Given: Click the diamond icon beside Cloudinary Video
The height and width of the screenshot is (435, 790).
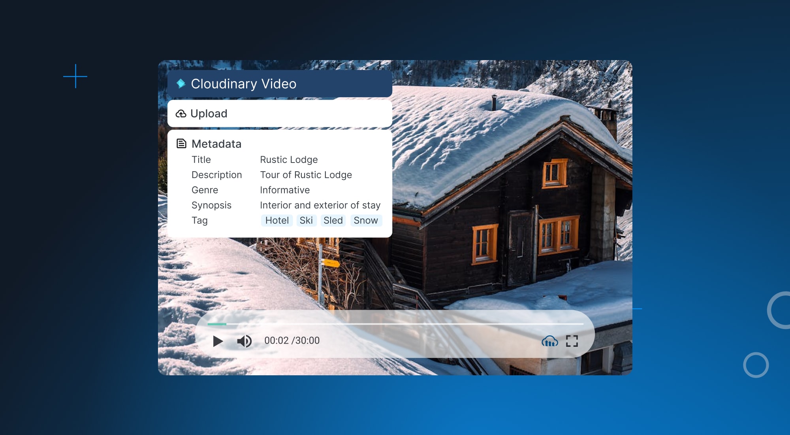Looking at the screenshot, I should pyautogui.click(x=181, y=83).
